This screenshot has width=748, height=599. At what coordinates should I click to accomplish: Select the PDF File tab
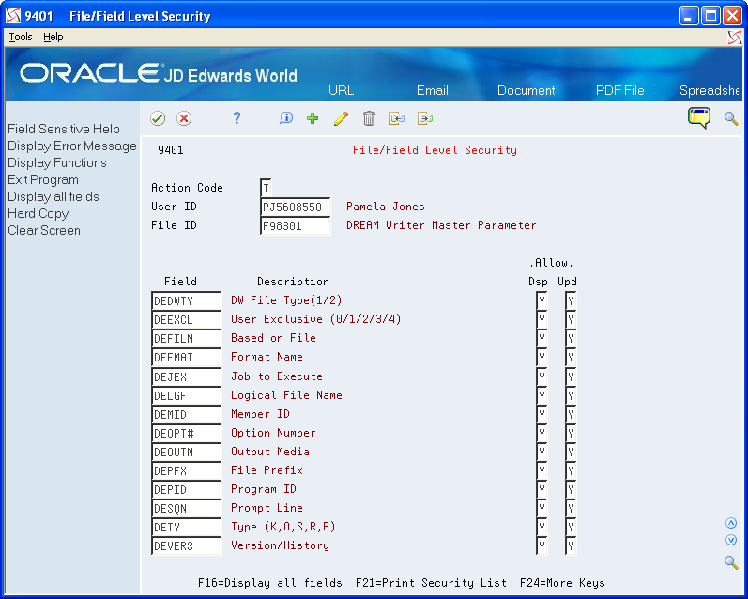619,90
